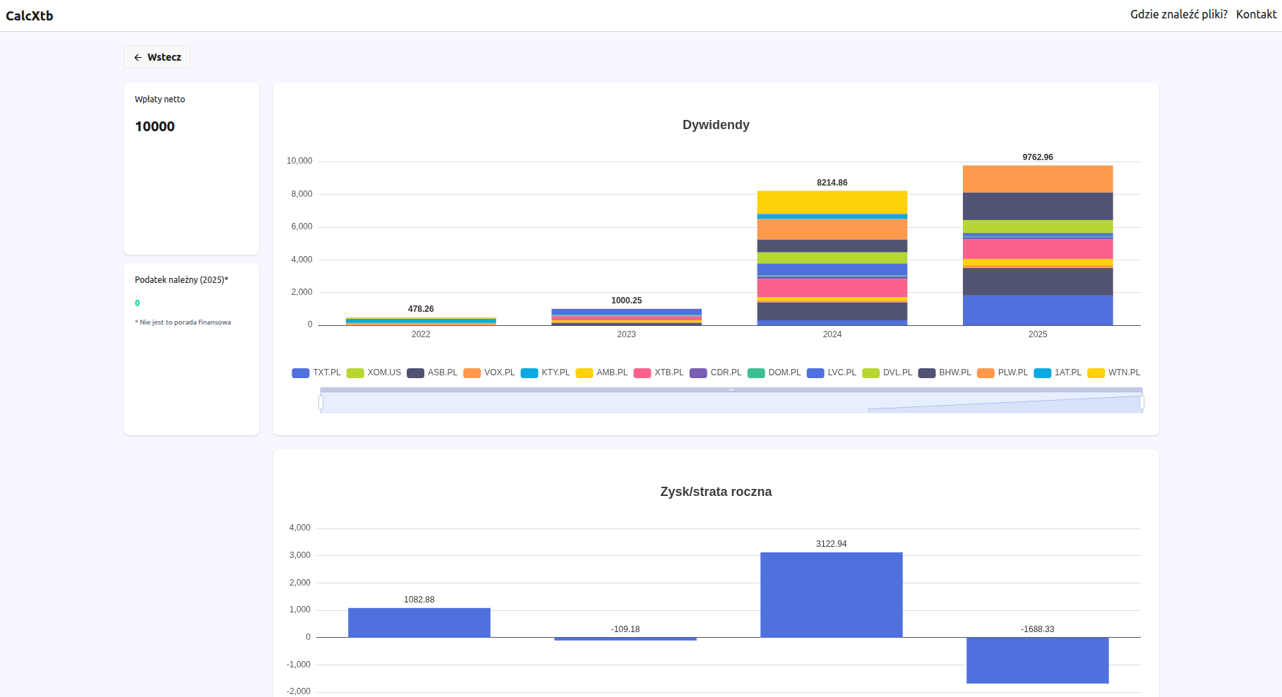Image resolution: width=1282 pixels, height=697 pixels.
Task: Click the right handle of the zoom slider
Action: click(1142, 403)
